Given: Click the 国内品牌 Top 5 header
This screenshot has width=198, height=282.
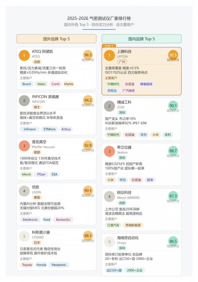Looking at the screenshot, I should 141,39.
